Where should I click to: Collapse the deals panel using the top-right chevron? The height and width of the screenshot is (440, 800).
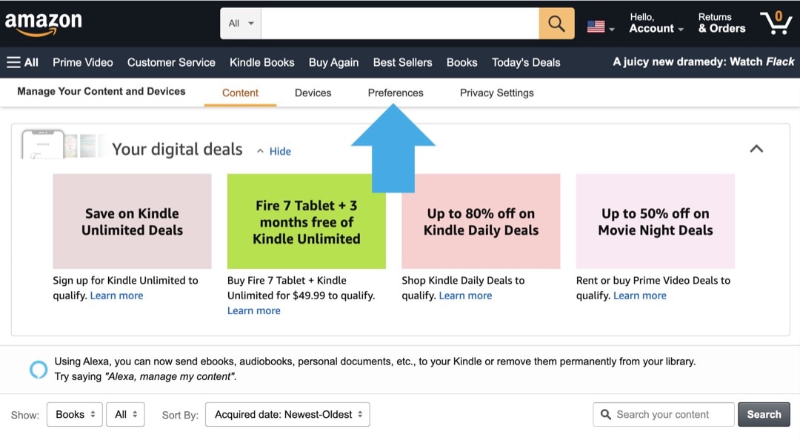tap(756, 148)
